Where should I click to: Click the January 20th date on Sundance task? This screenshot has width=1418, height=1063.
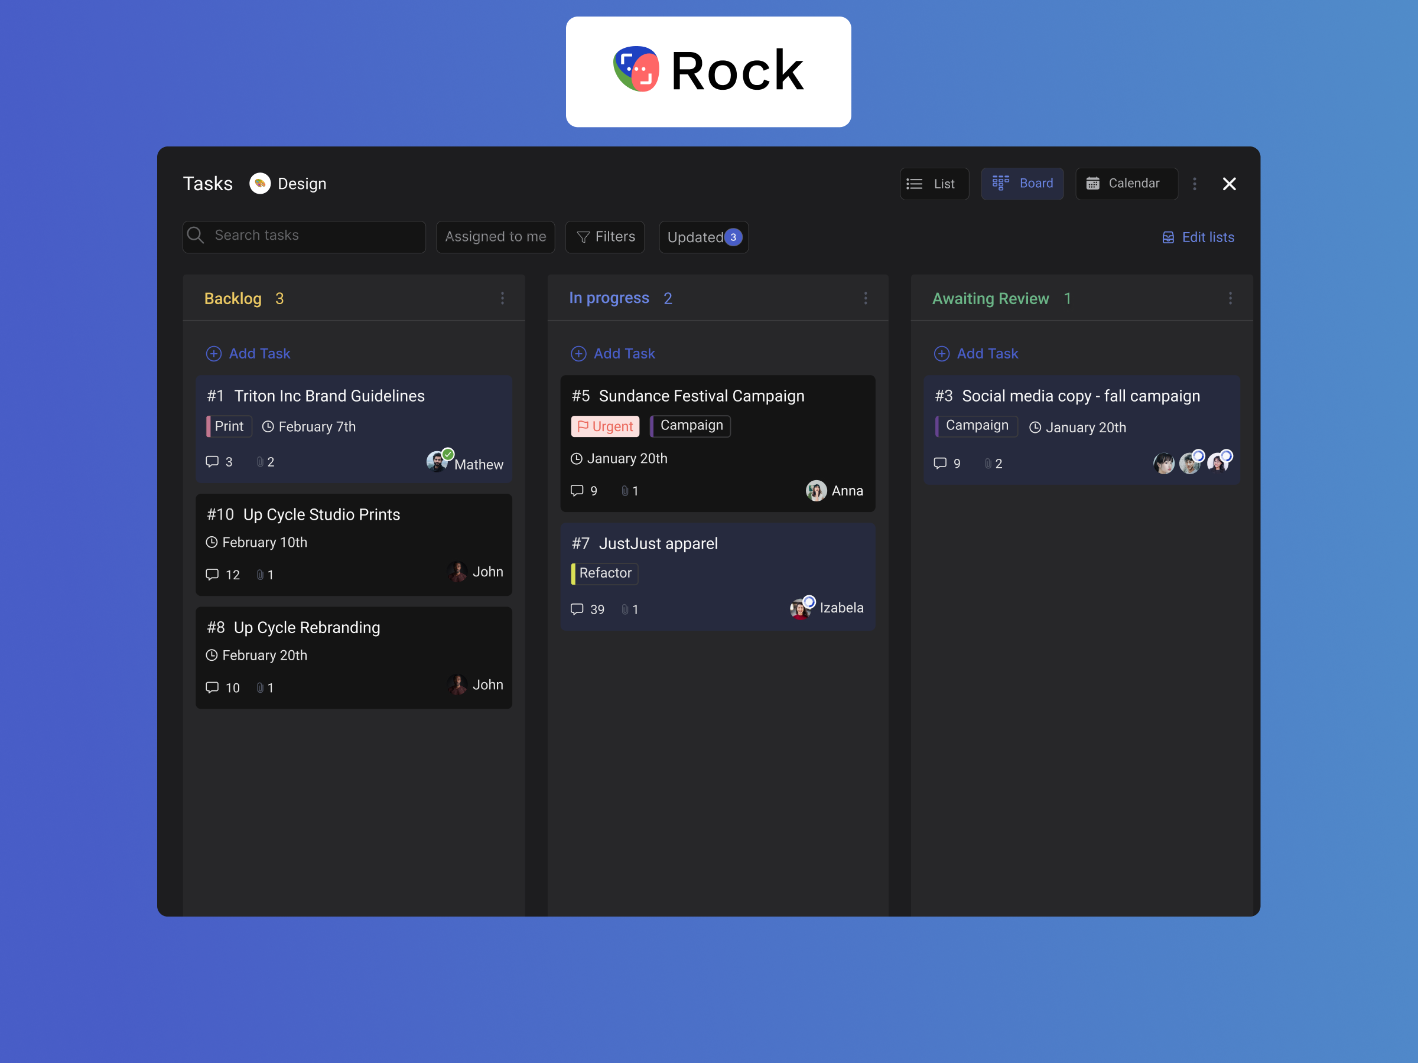[x=619, y=458]
